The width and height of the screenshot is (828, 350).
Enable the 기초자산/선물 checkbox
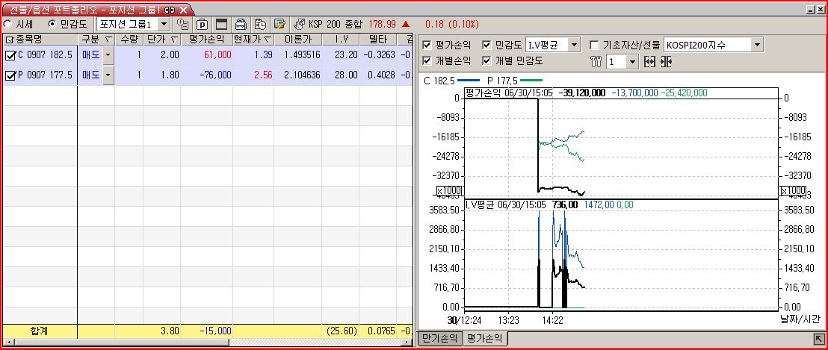coord(595,45)
